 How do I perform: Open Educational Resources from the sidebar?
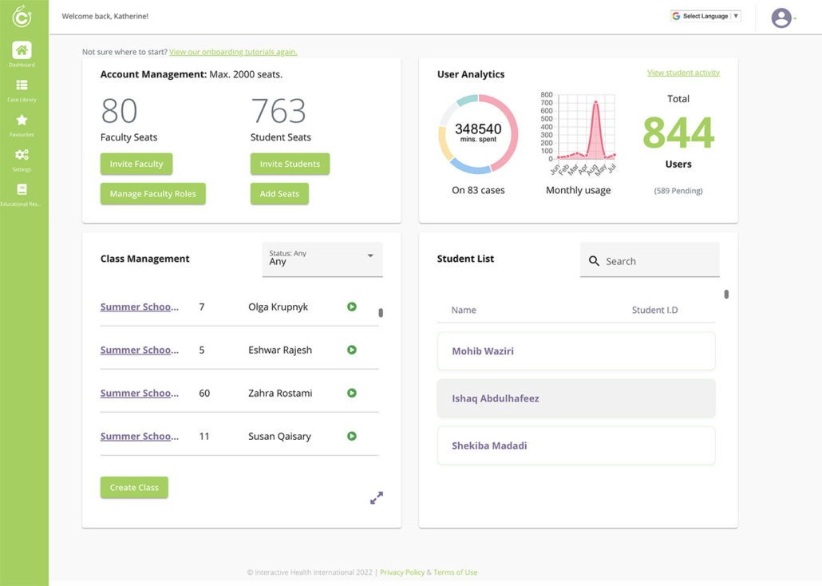[22, 192]
